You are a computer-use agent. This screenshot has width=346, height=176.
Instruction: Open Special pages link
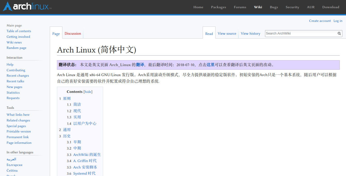coord(16,126)
